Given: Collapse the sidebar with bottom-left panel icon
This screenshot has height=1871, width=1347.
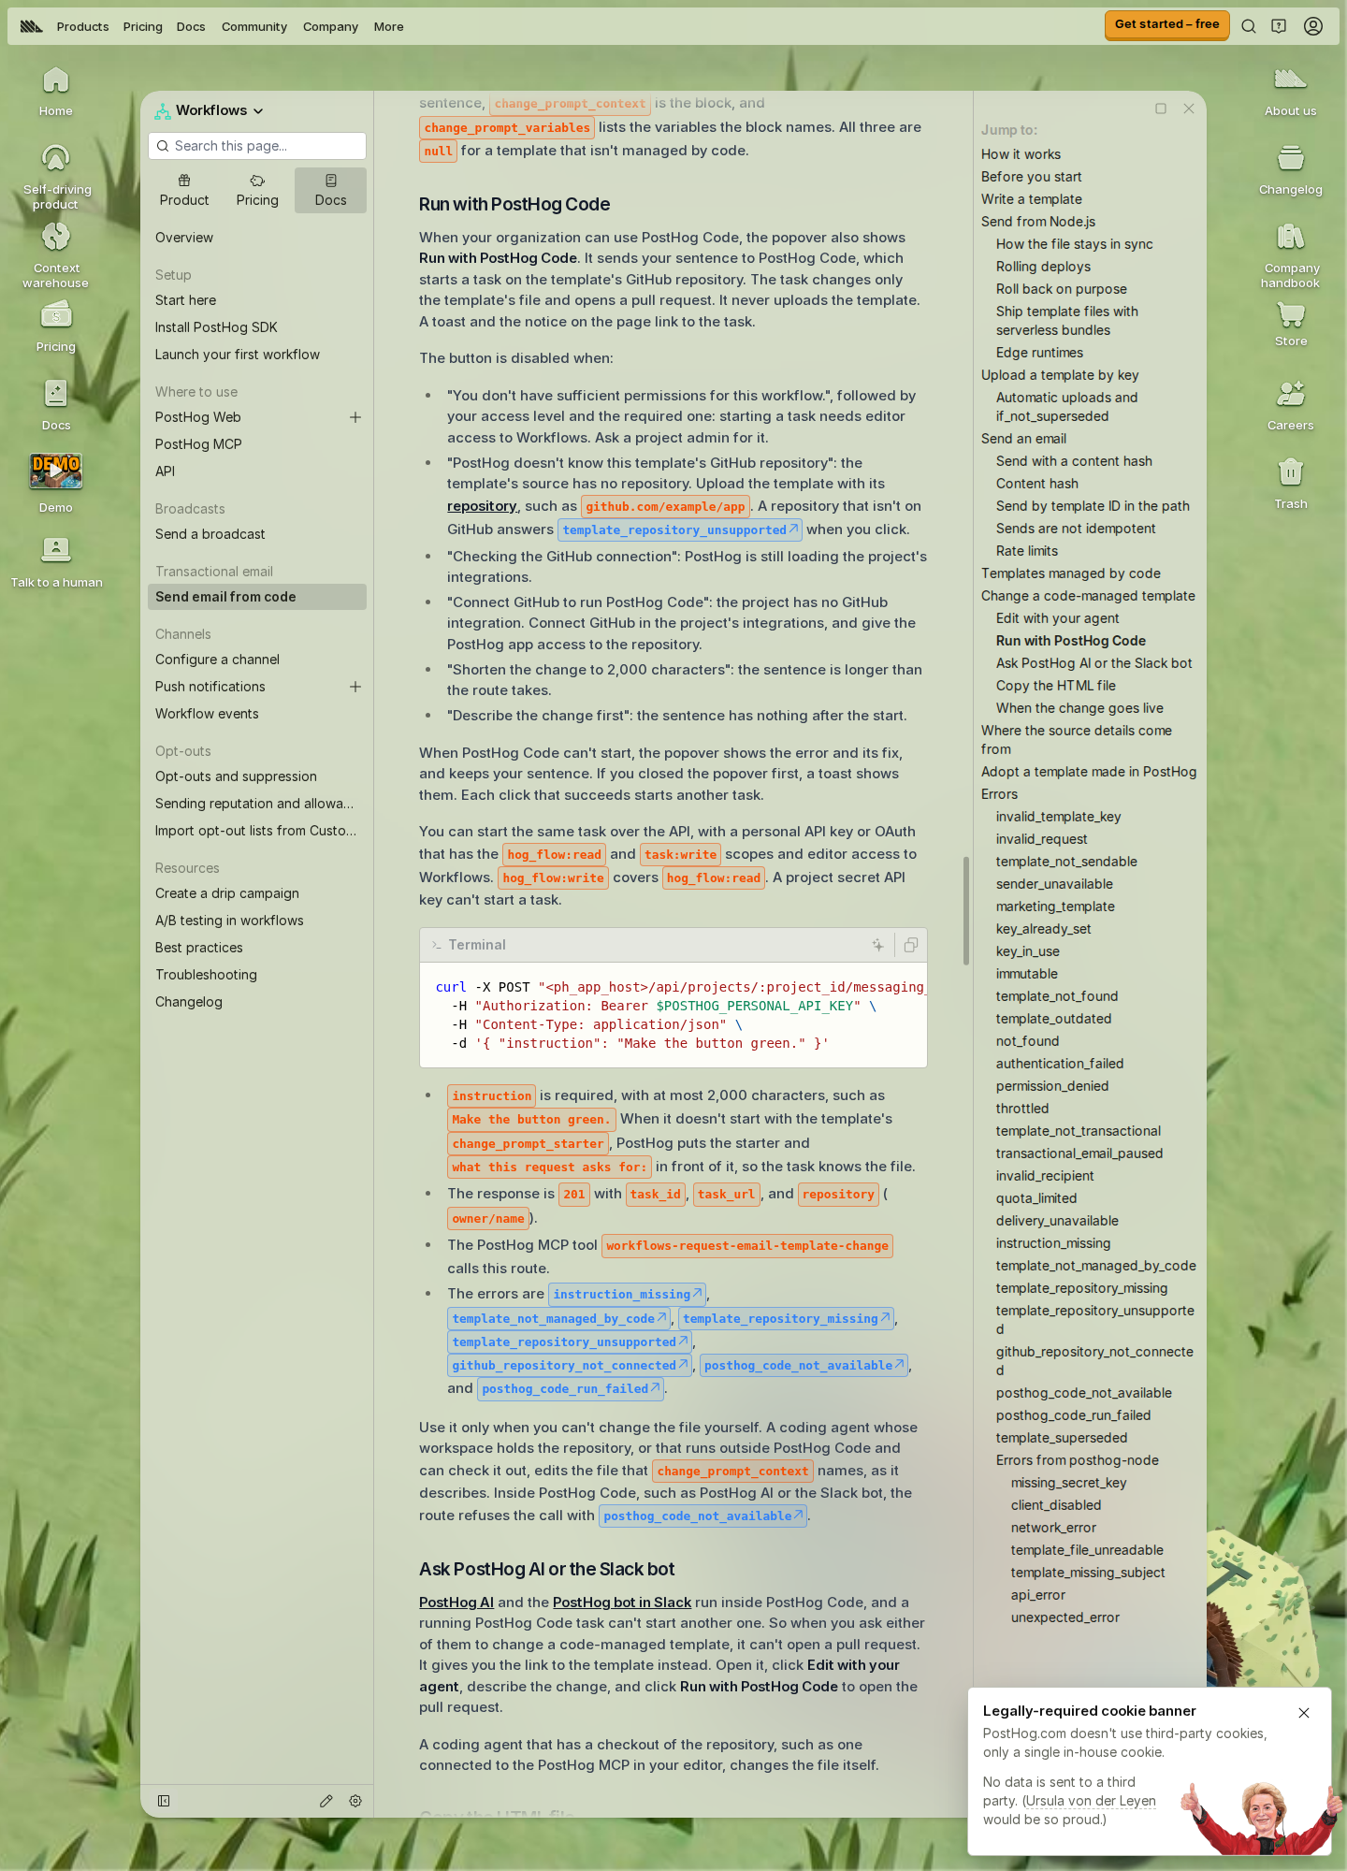Looking at the screenshot, I should (x=164, y=1801).
